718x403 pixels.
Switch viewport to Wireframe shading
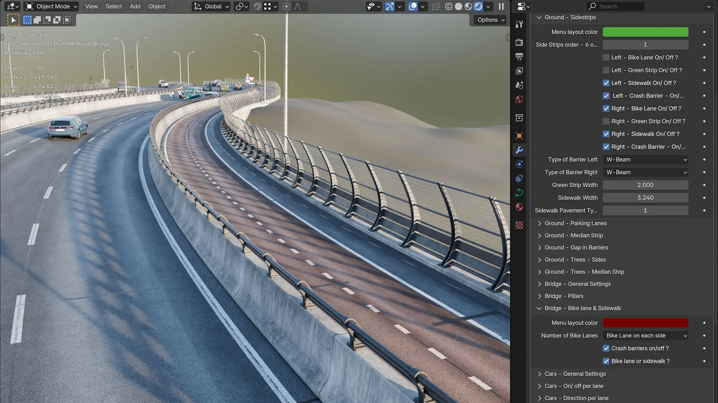[448, 6]
